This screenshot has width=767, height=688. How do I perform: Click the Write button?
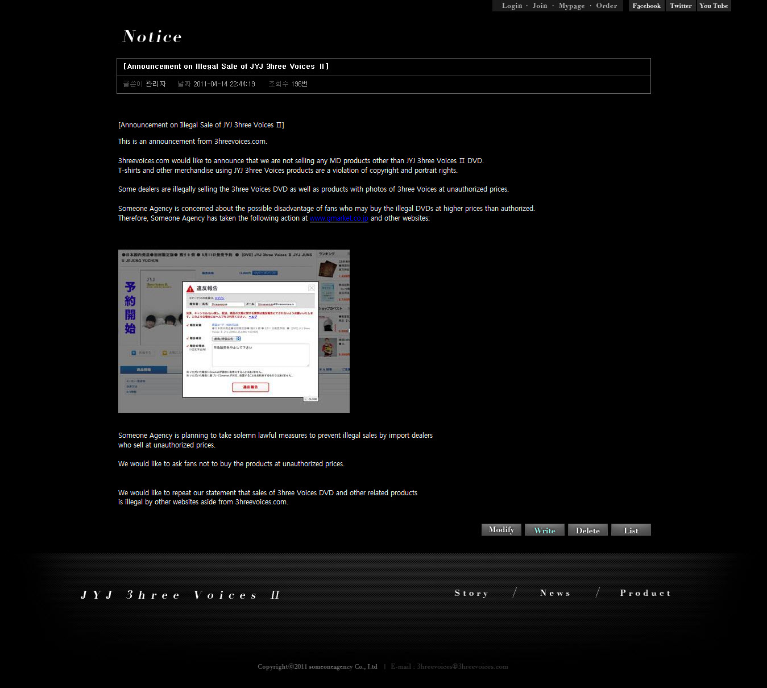click(x=545, y=530)
